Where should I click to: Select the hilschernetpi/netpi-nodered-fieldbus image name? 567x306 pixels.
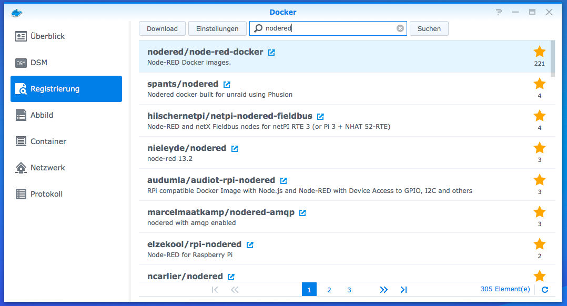click(230, 116)
